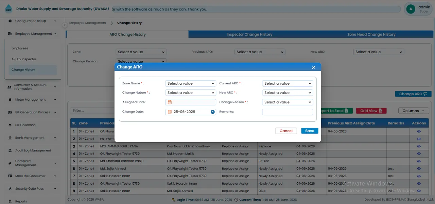Image resolution: width=435 pixels, height=204 pixels.
Task: Click the Audit Log Management icon
Action: coord(10,150)
